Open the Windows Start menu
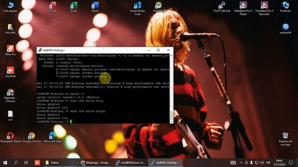The height and width of the screenshot is (167, 298). click(x=5, y=163)
